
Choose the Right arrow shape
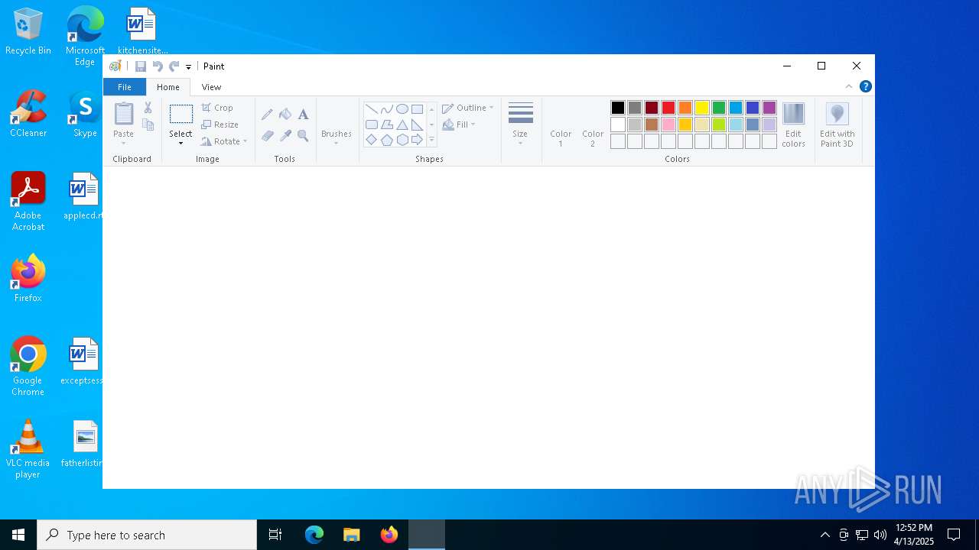coord(417,140)
